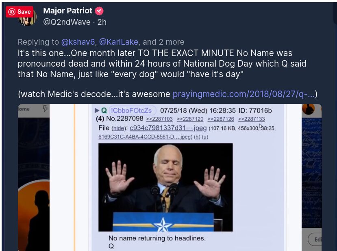
Task: Click the !CbboFOtcZs tripcode badge
Action: coord(131,110)
